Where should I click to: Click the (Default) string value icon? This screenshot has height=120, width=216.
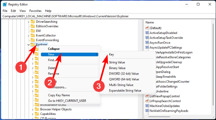147,28
